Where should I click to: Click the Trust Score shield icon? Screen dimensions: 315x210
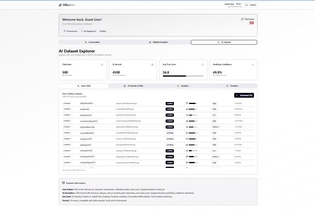[242, 19]
